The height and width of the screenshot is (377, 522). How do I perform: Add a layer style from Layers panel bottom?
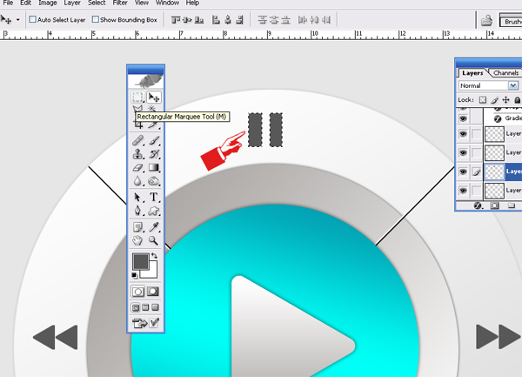click(x=478, y=205)
